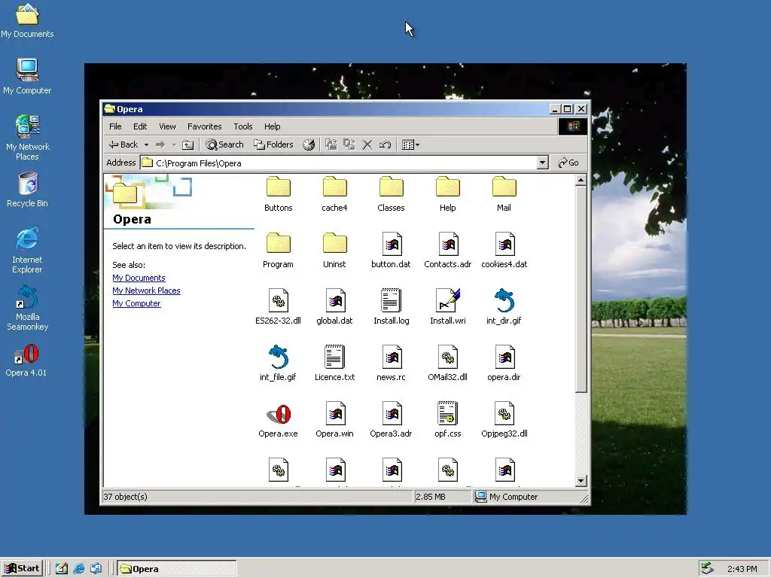Expand the Address bar dropdown

(542, 163)
